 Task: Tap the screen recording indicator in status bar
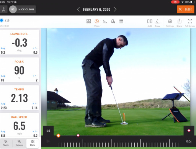coord(175,2)
